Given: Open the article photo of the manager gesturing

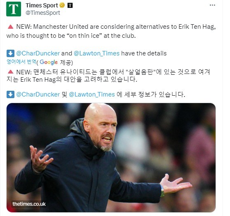Looking at the screenshot, I should [111, 158].
